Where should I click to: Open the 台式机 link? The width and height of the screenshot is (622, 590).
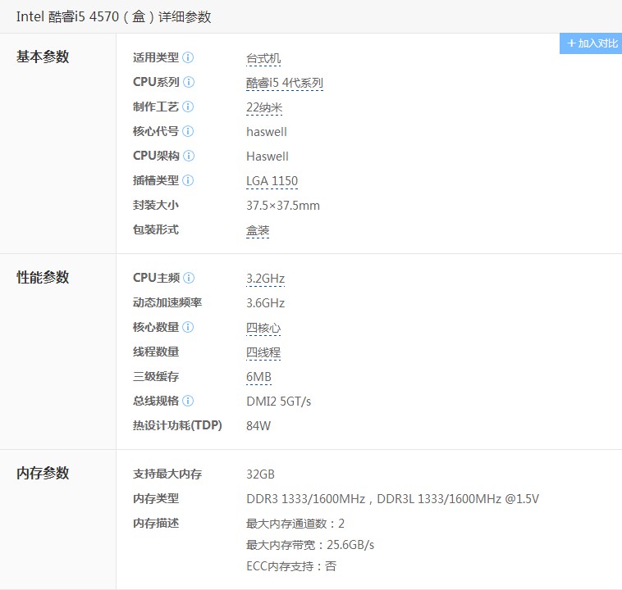[263, 59]
